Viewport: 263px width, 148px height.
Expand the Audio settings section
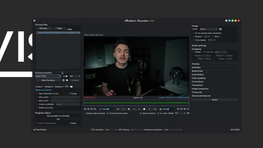(199, 46)
